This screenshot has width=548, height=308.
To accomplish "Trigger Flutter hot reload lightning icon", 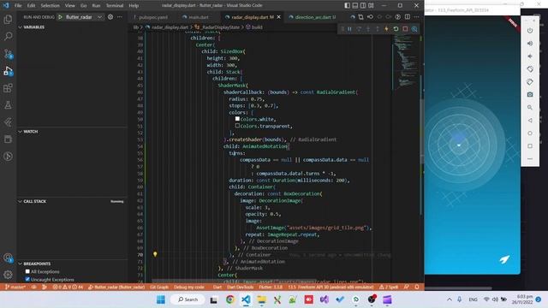I will pyautogui.click(x=386, y=29).
